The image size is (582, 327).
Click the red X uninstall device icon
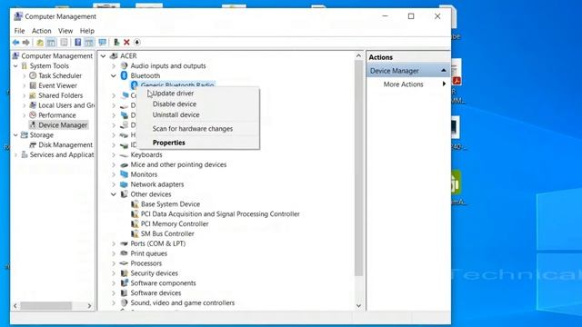click(126, 43)
